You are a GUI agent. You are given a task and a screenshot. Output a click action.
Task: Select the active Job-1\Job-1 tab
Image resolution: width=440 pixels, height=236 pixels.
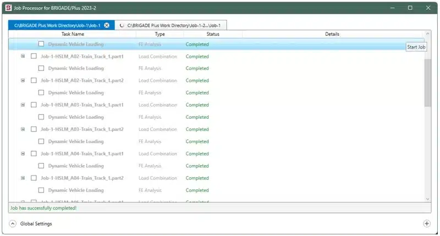pyautogui.click(x=58, y=25)
